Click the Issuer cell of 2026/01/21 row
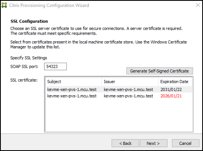This screenshot has width=203, height=151. (128, 96)
